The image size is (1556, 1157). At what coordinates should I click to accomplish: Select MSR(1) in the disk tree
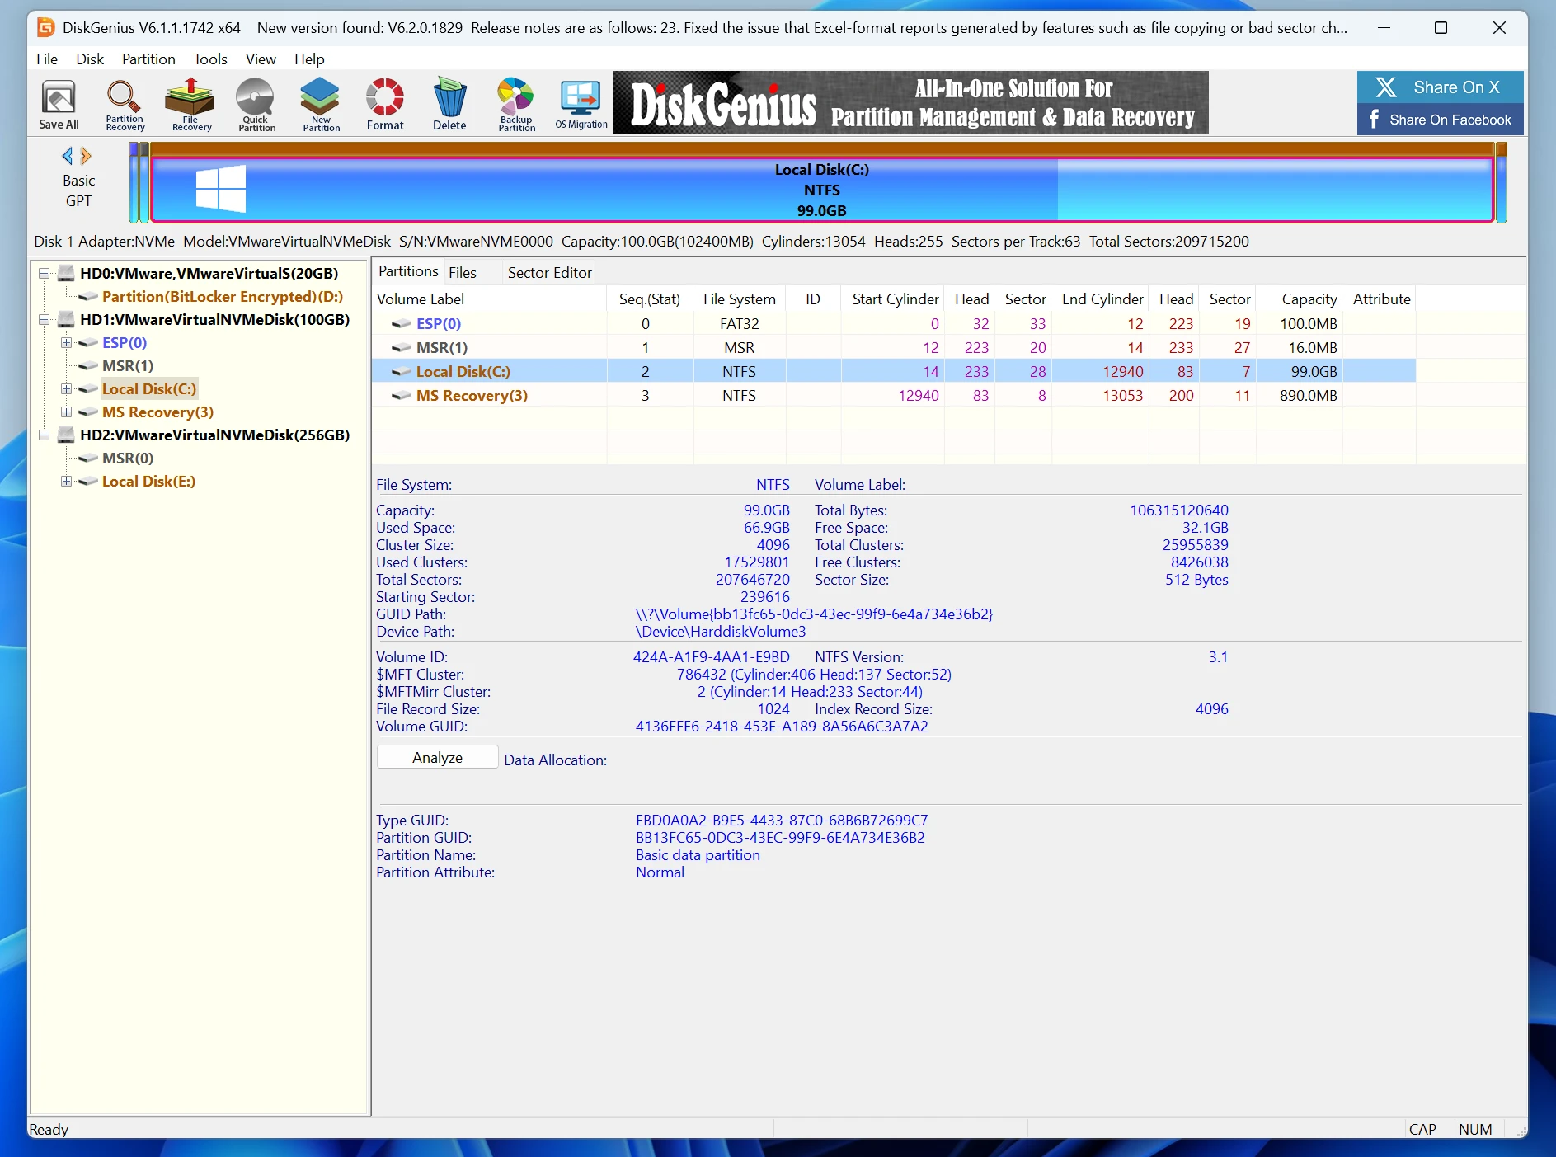[128, 365]
